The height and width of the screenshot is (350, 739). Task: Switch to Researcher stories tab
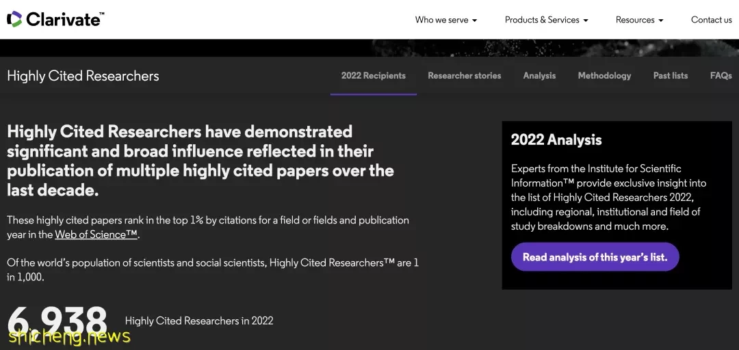(464, 75)
